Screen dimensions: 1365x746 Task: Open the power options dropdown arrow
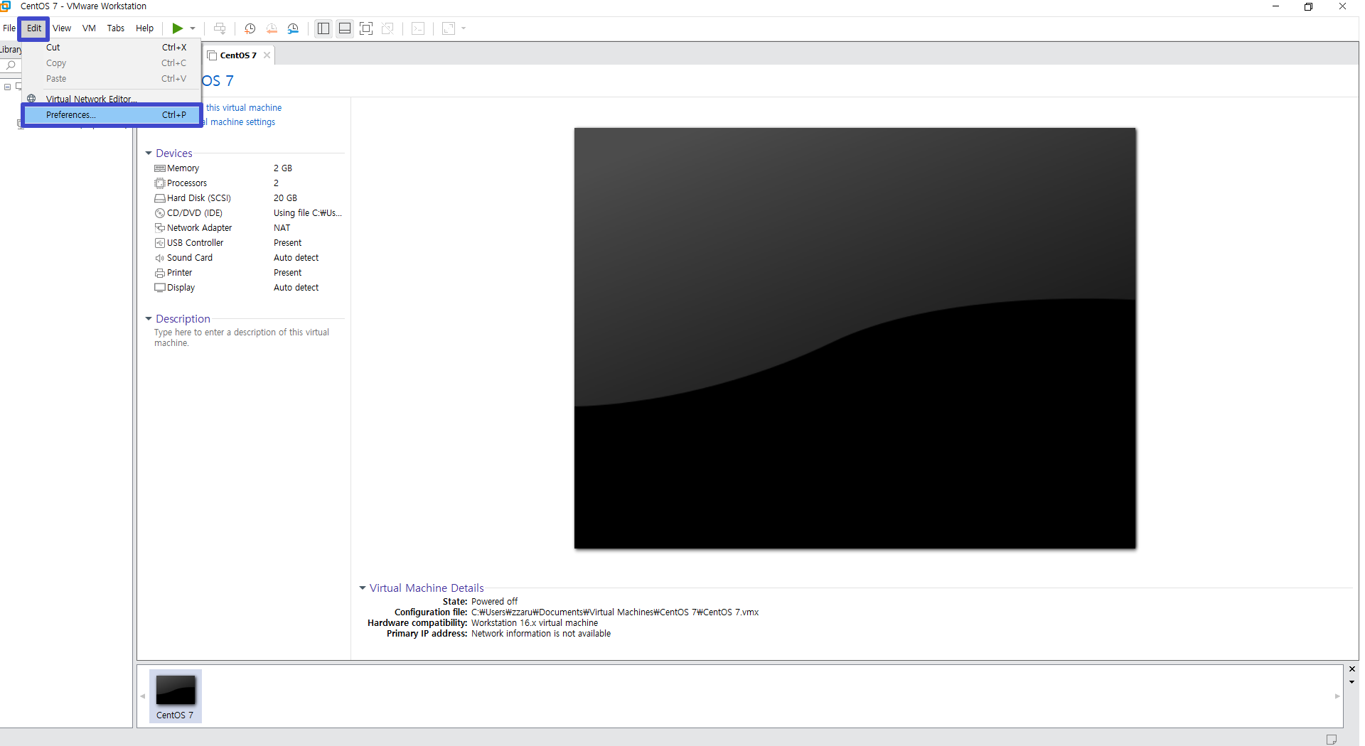[193, 28]
